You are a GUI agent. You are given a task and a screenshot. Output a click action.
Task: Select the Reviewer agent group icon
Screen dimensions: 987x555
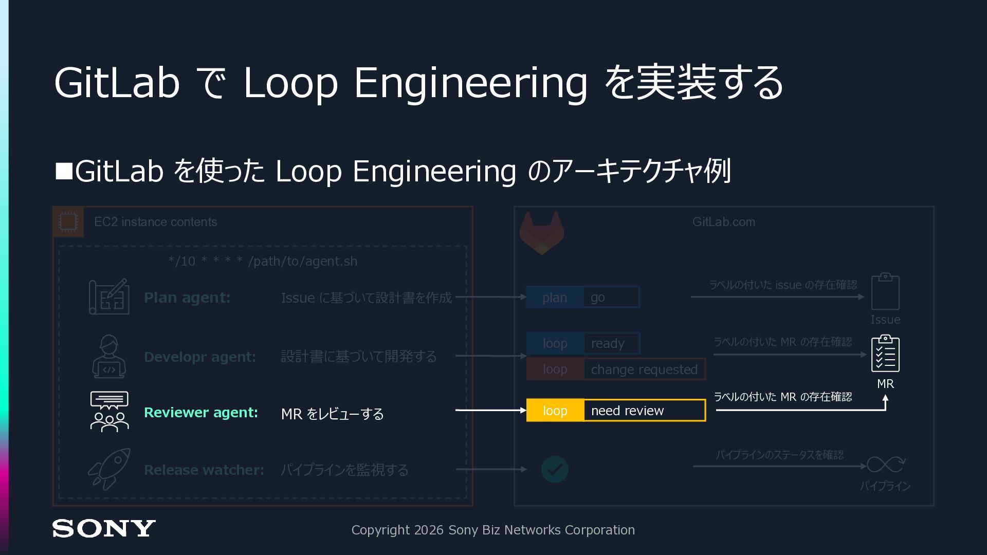(x=109, y=412)
